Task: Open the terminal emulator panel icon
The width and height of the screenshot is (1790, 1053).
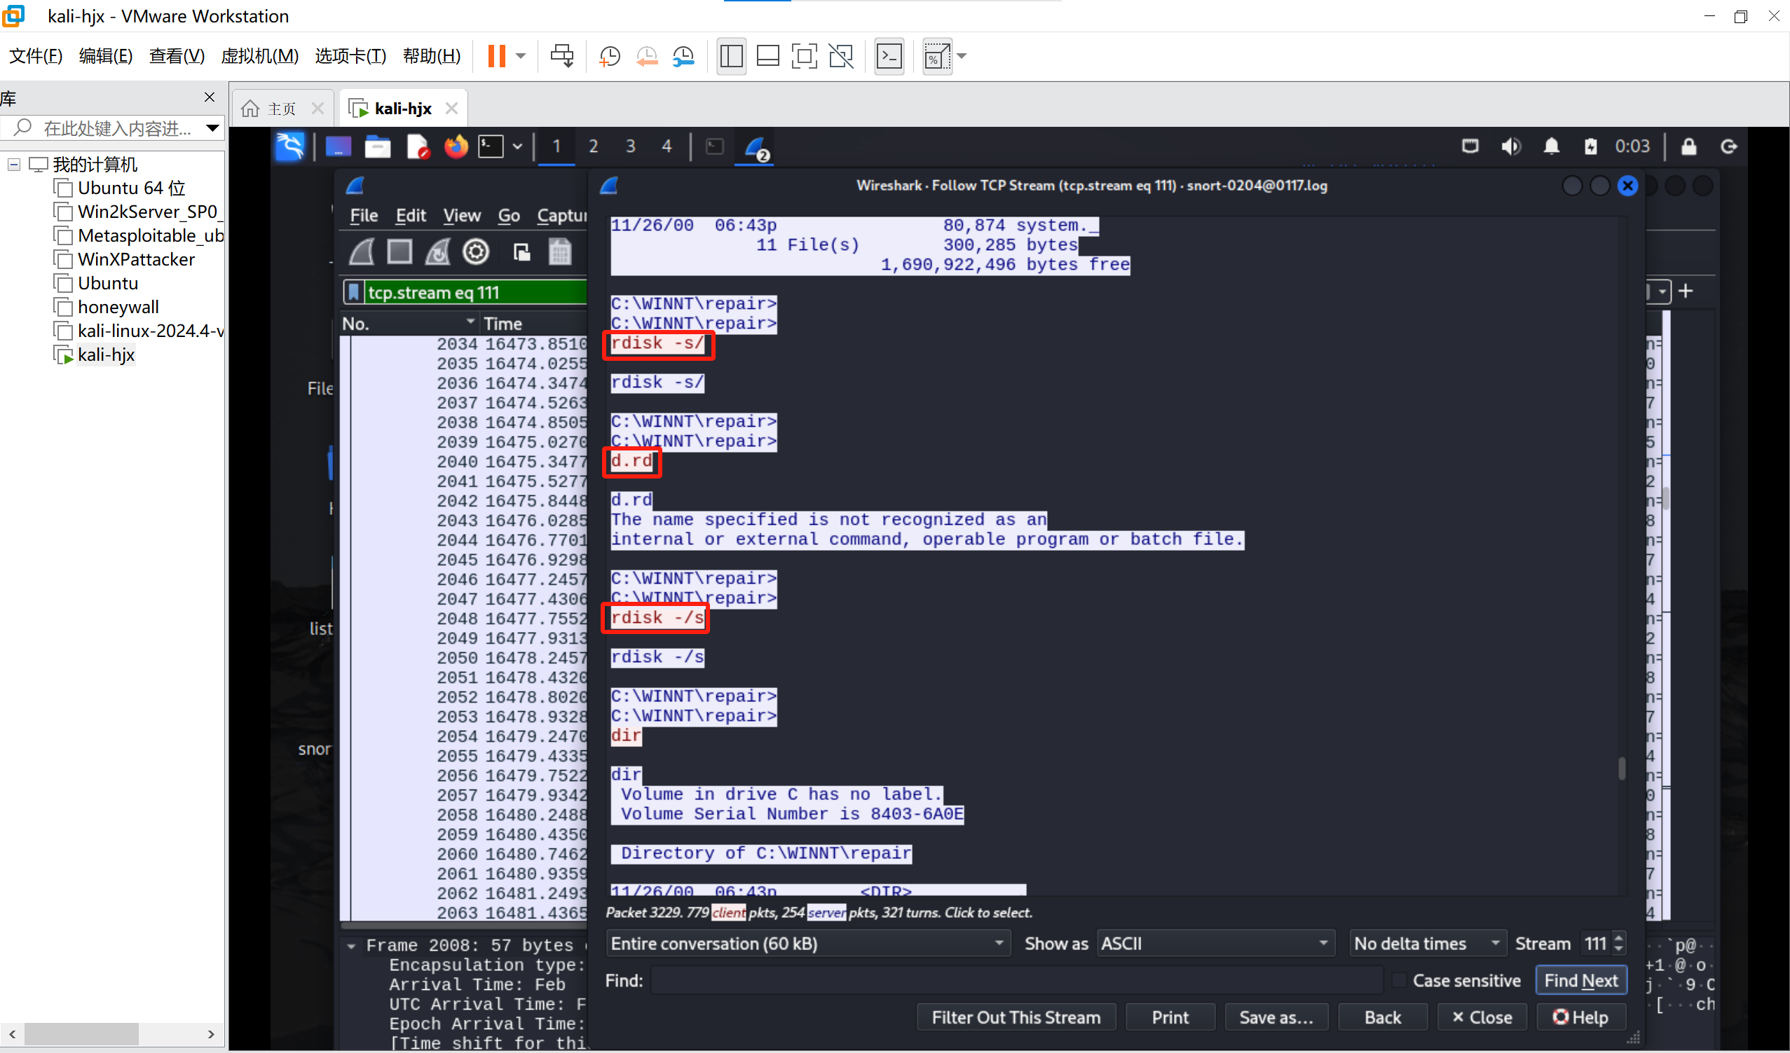Action: 491,147
